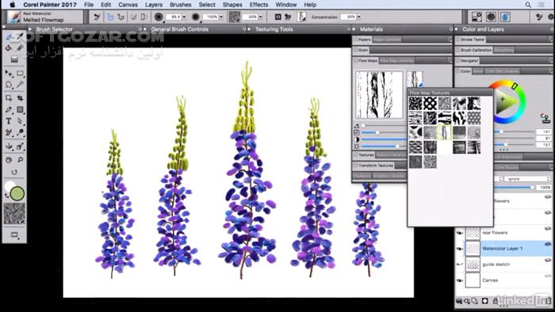Viewport: 555px width, 312px height.
Task: Select the Pen tool
Action: point(10,109)
